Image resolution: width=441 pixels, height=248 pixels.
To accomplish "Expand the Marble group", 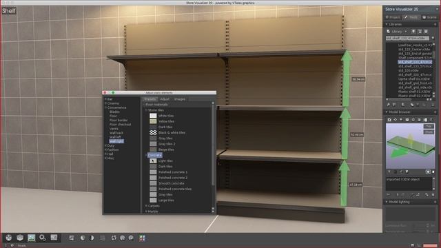I will 146,211.
